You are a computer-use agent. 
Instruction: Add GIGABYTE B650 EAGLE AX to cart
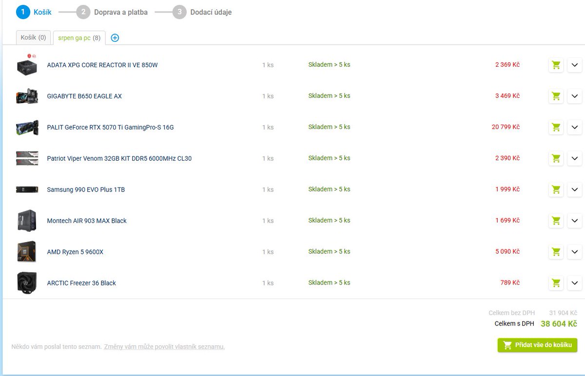pyautogui.click(x=556, y=96)
